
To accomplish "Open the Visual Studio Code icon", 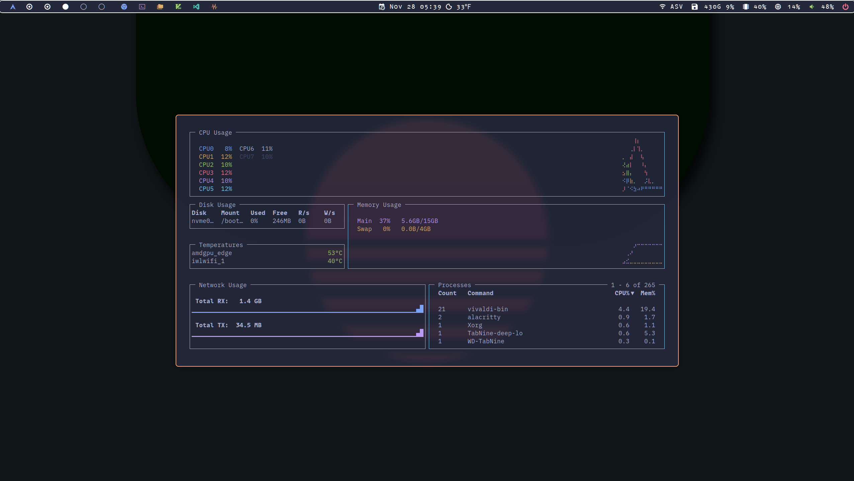I will click(x=196, y=7).
